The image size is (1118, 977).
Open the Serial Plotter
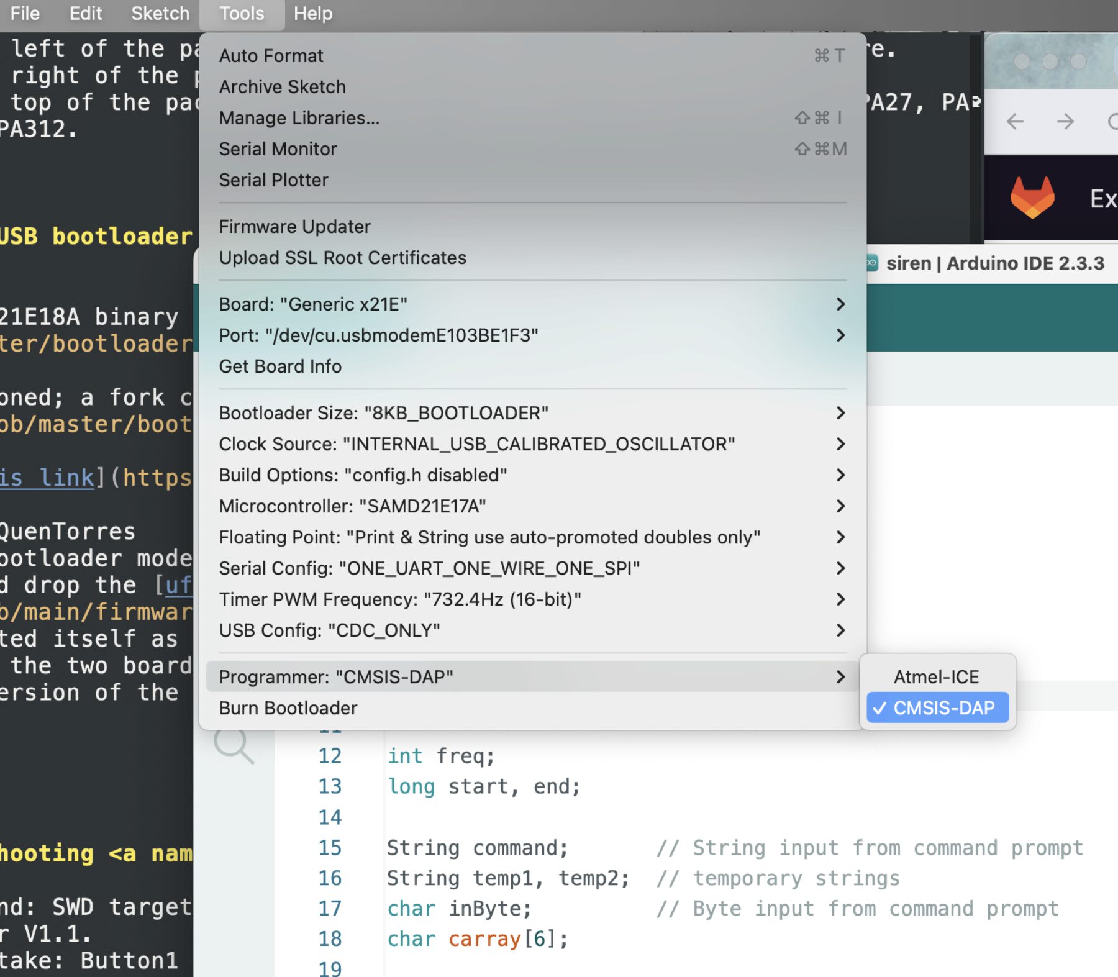coord(532,180)
